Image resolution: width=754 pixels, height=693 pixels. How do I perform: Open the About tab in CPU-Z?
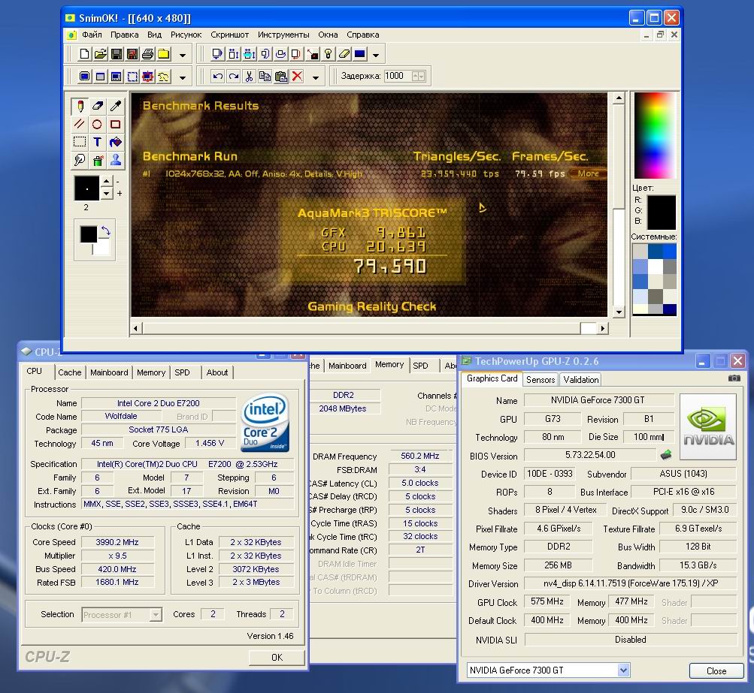pyautogui.click(x=217, y=372)
